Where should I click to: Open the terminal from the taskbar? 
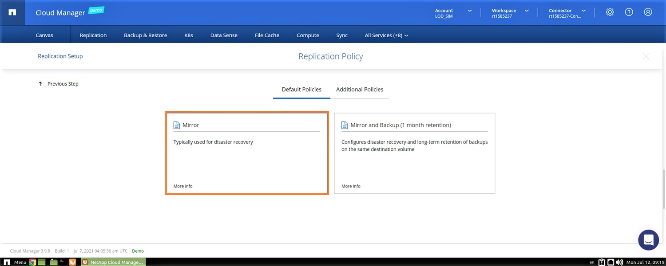pos(63,262)
